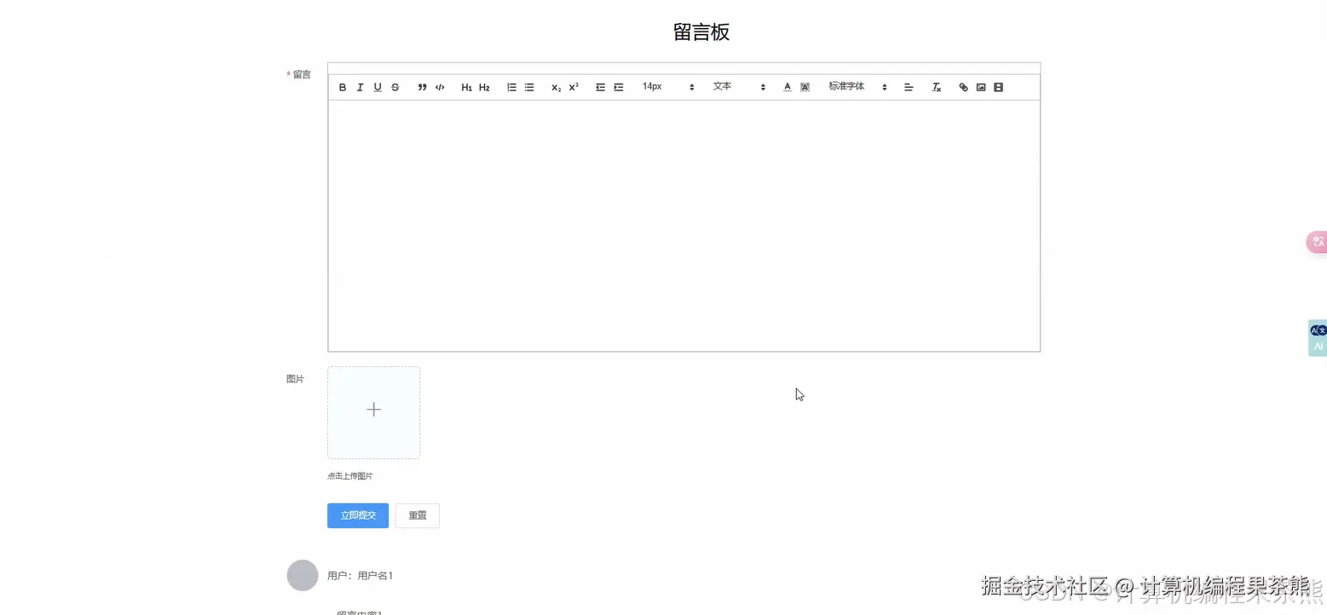Click the 立即提交 submit button
The width and height of the screenshot is (1327, 615).
(357, 515)
